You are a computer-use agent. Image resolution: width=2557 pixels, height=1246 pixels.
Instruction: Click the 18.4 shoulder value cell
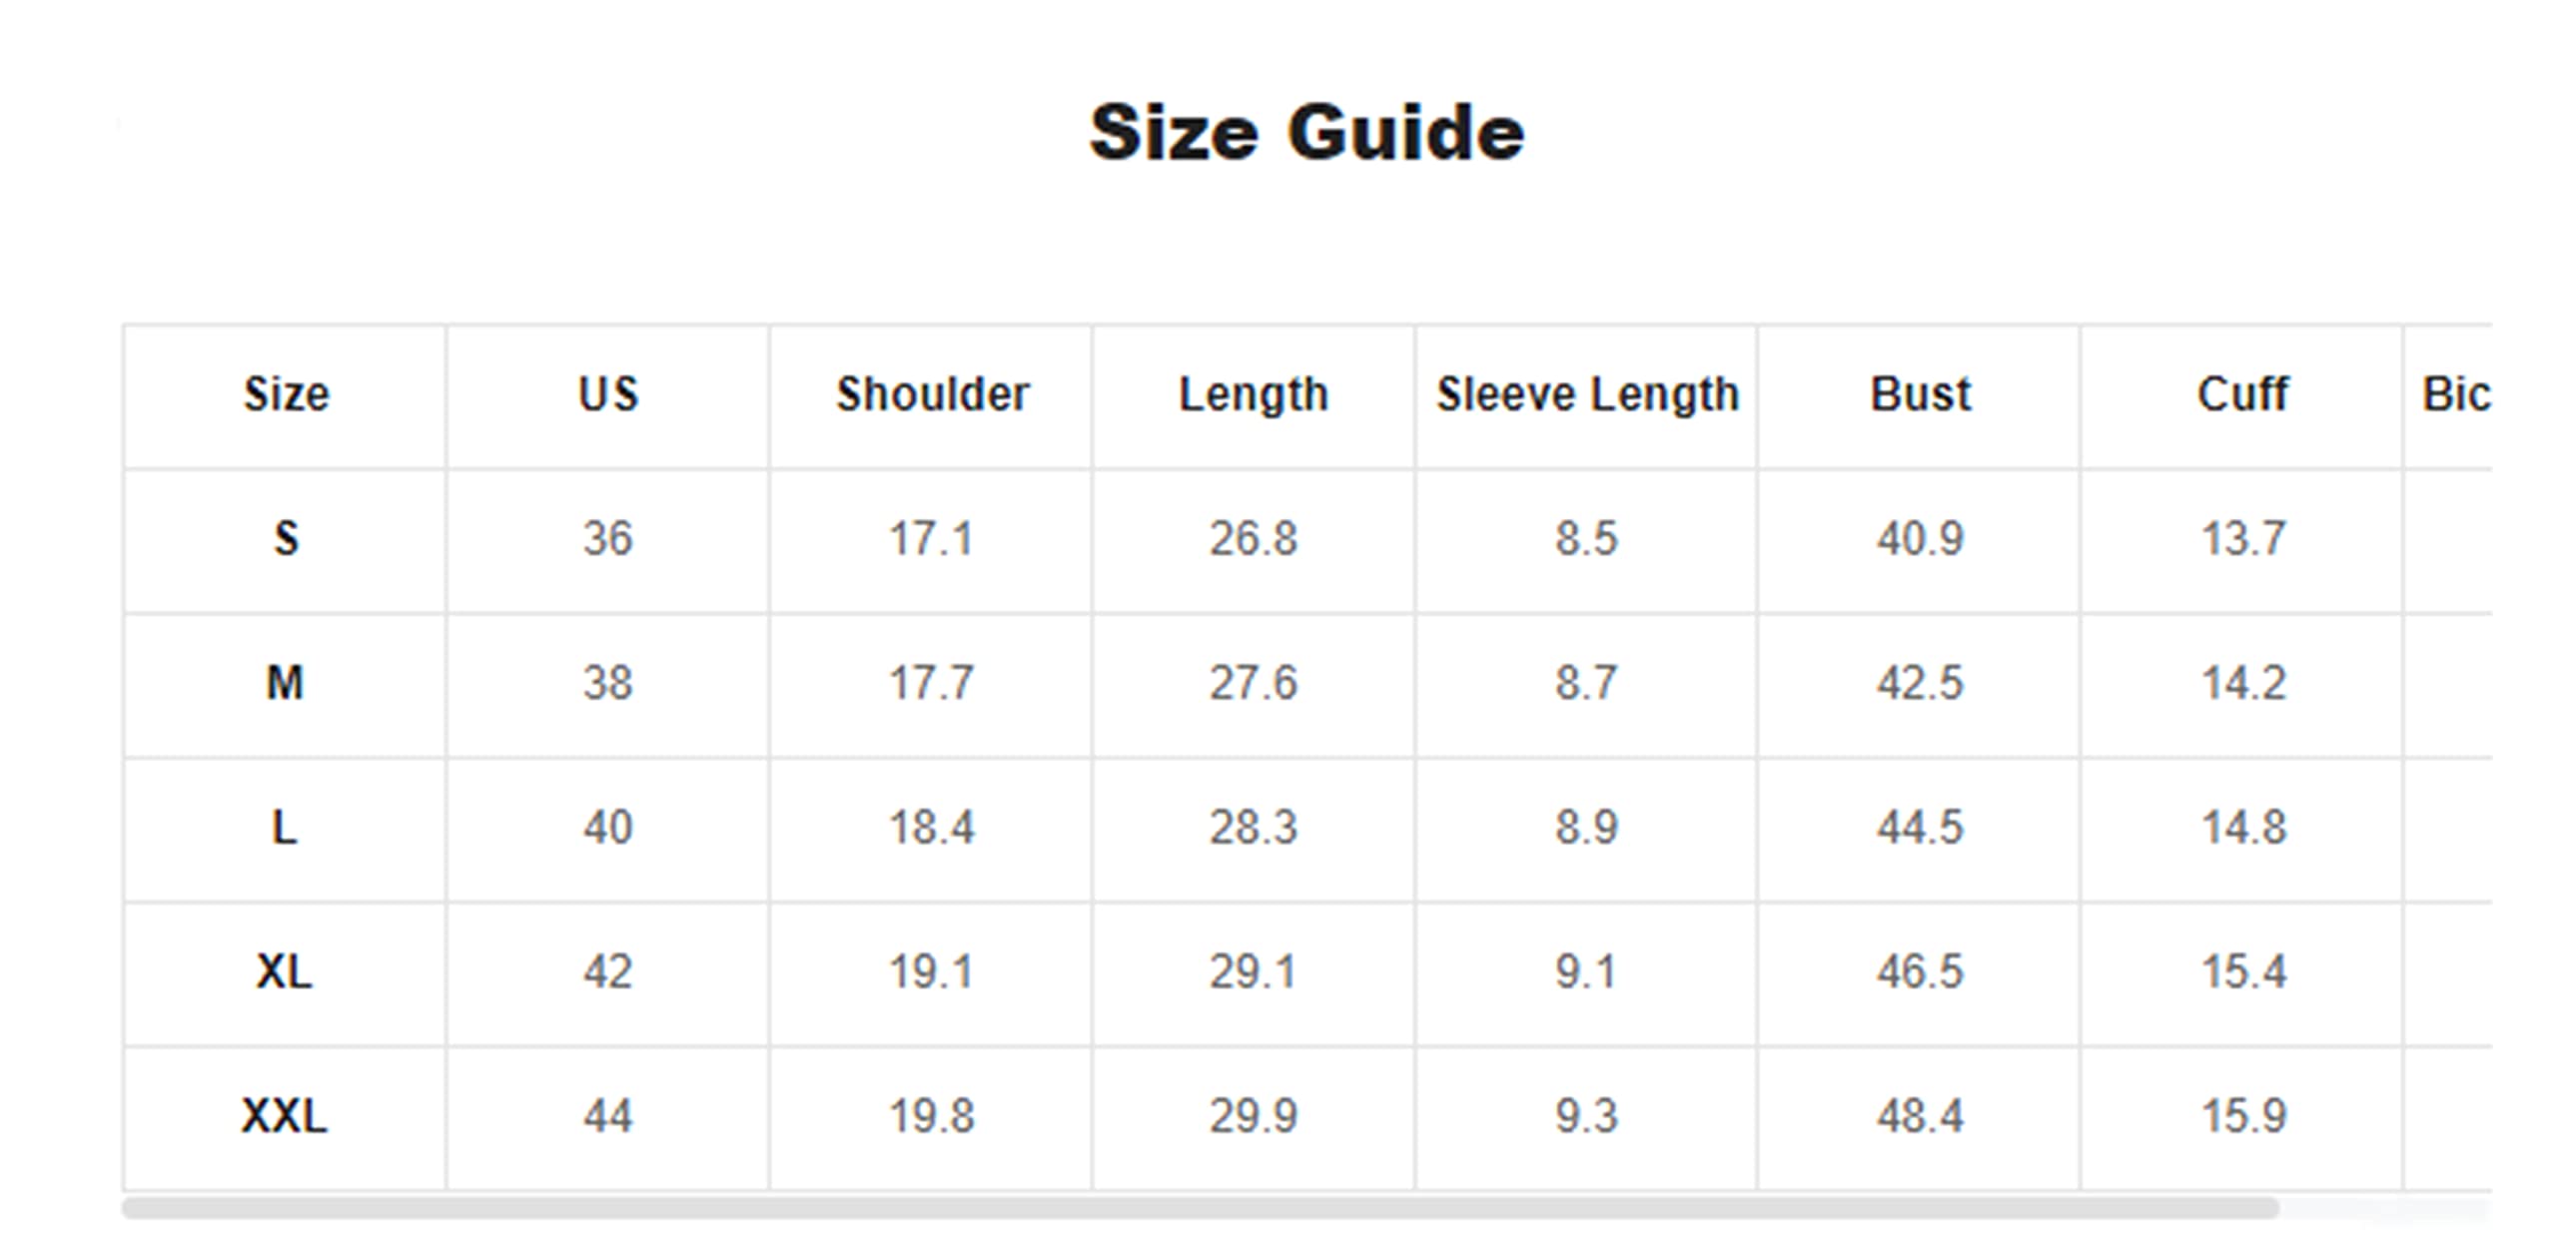click(x=932, y=828)
